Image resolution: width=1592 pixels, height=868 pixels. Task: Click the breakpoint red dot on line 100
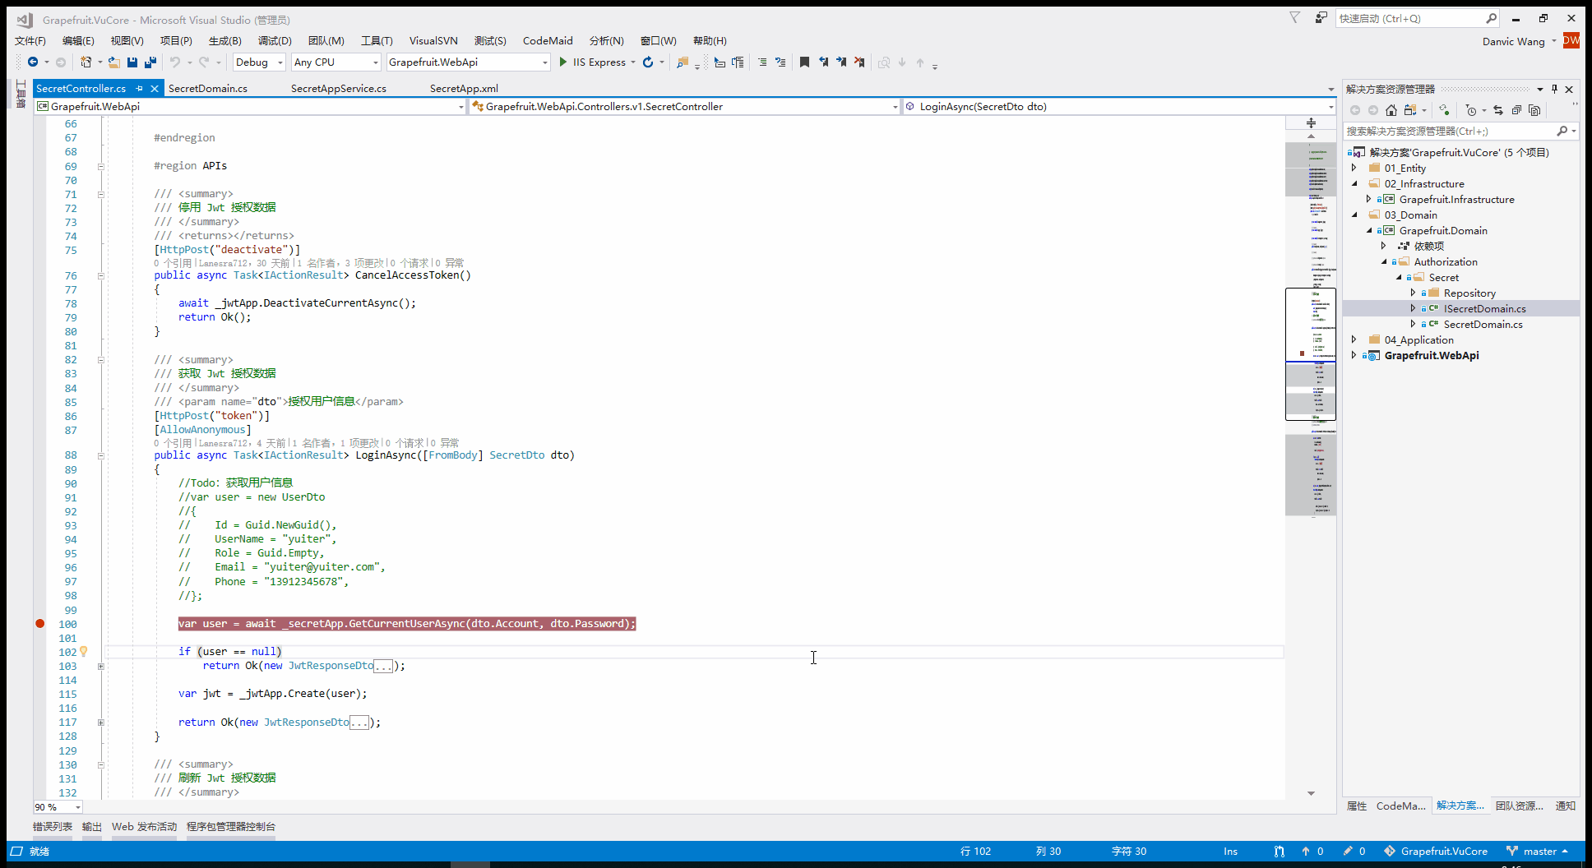(39, 624)
